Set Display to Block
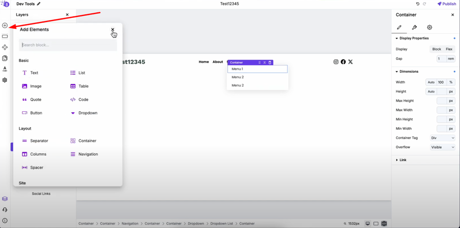The image size is (460, 228). click(x=436, y=49)
